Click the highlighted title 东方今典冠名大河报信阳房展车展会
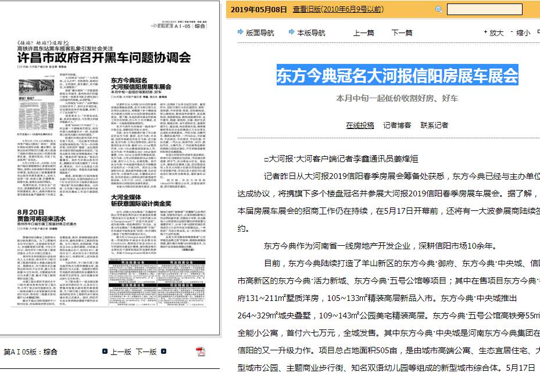The height and width of the screenshot is (373, 540). [x=397, y=75]
